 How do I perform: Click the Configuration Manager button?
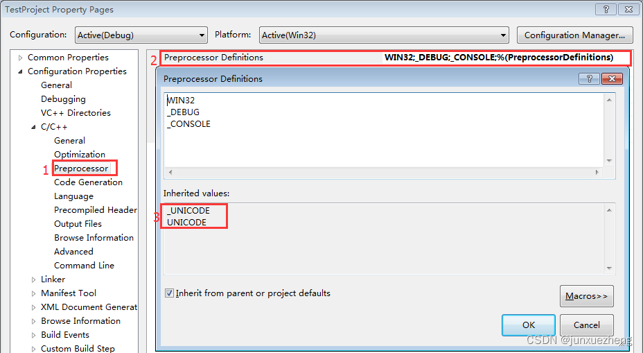pyautogui.click(x=574, y=35)
